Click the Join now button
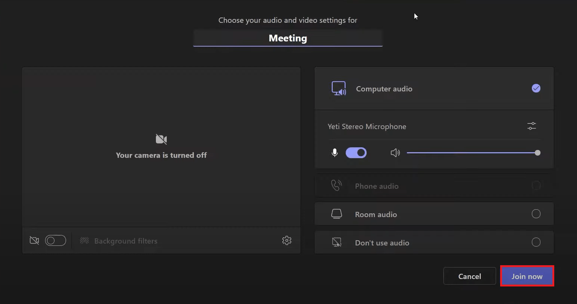Image resolution: width=577 pixels, height=304 pixels. pyautogui.click(x=527, y=276)
